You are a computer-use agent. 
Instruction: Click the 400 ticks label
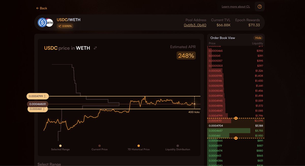pyautogui.click(x=194, y=112)
